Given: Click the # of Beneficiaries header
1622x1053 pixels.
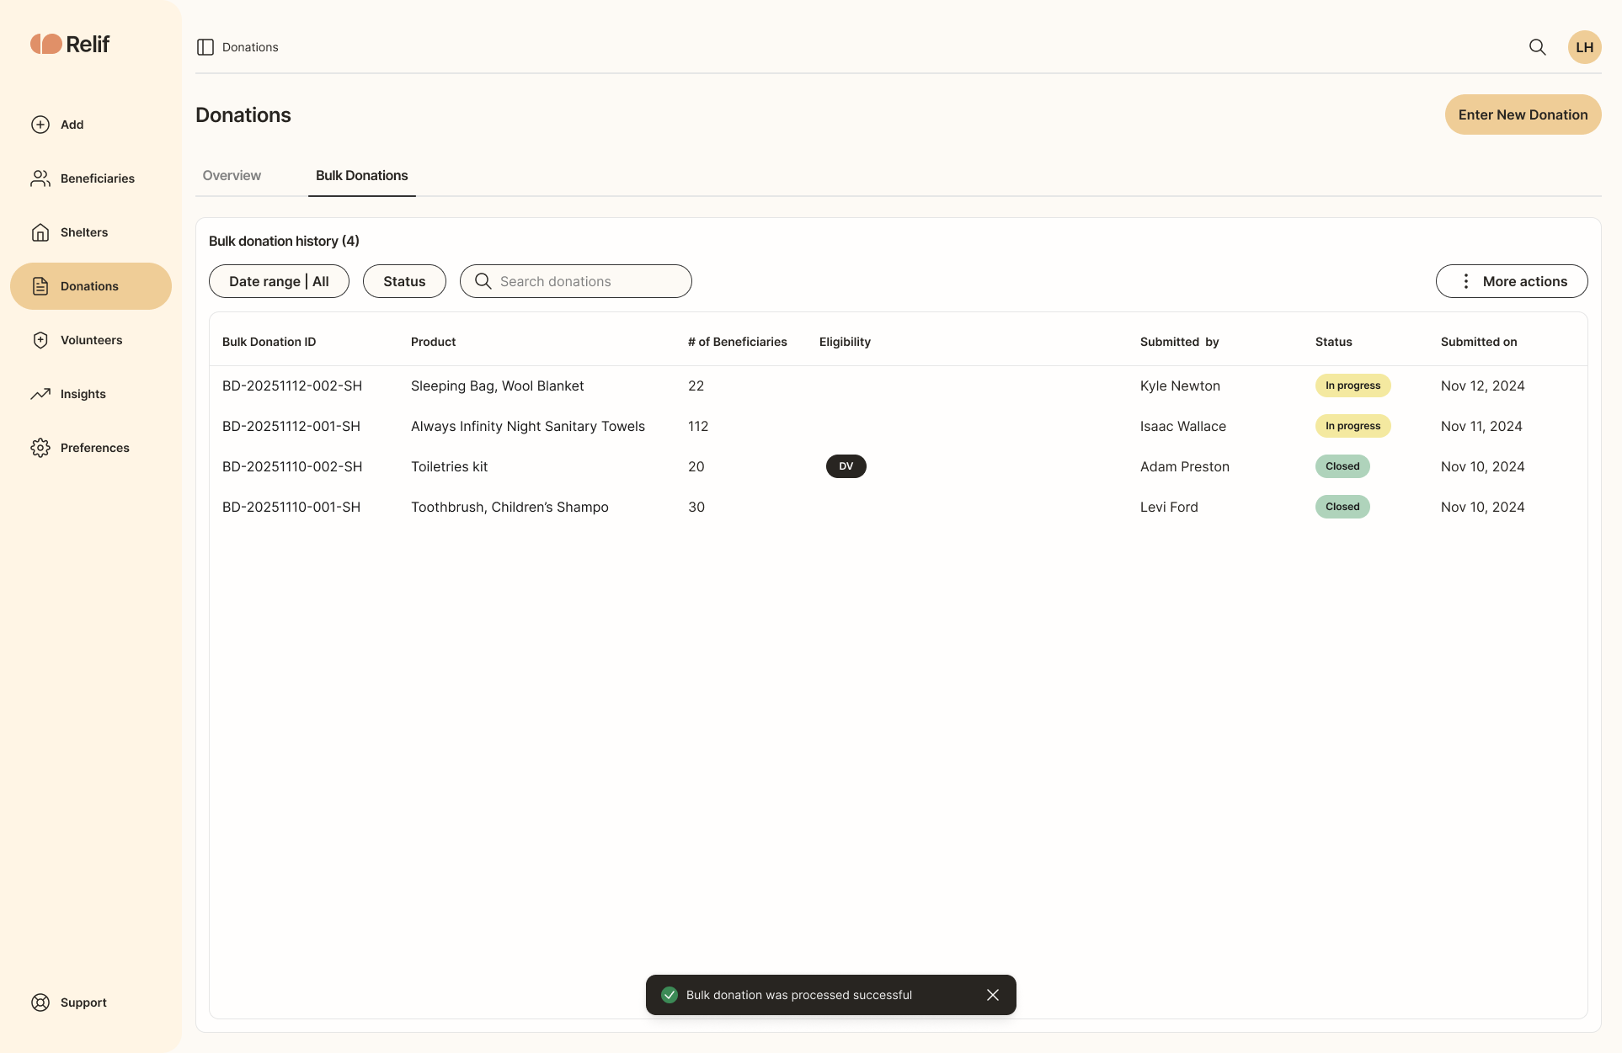Looking at the screenshot, I should tap(738, 342).
